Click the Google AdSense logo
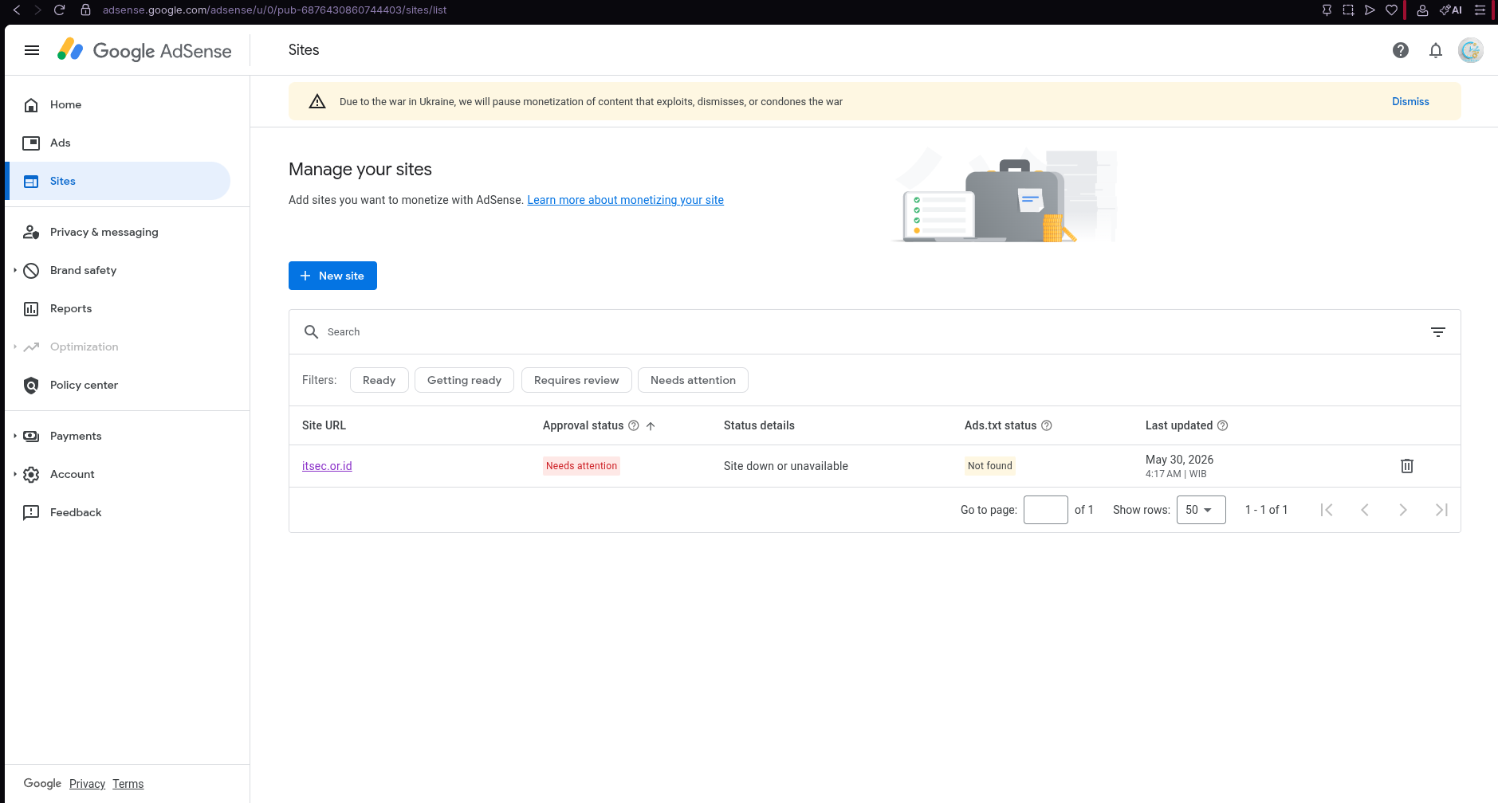The width and height of the screenshot is (1498, 803). [144, 50]
